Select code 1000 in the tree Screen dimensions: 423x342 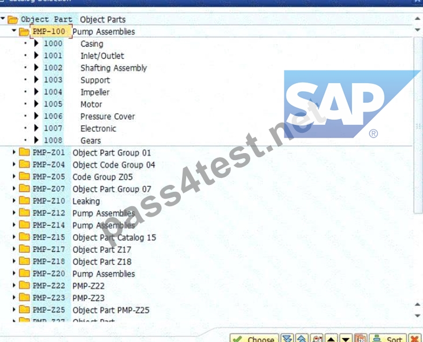tap(53, 43)
